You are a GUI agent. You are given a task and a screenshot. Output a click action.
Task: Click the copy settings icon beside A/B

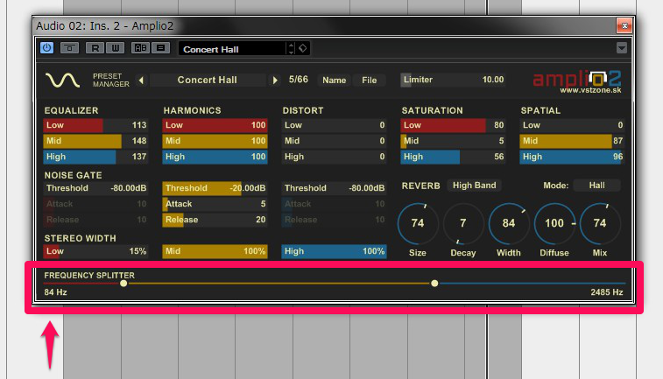click(x=160, y=48)
